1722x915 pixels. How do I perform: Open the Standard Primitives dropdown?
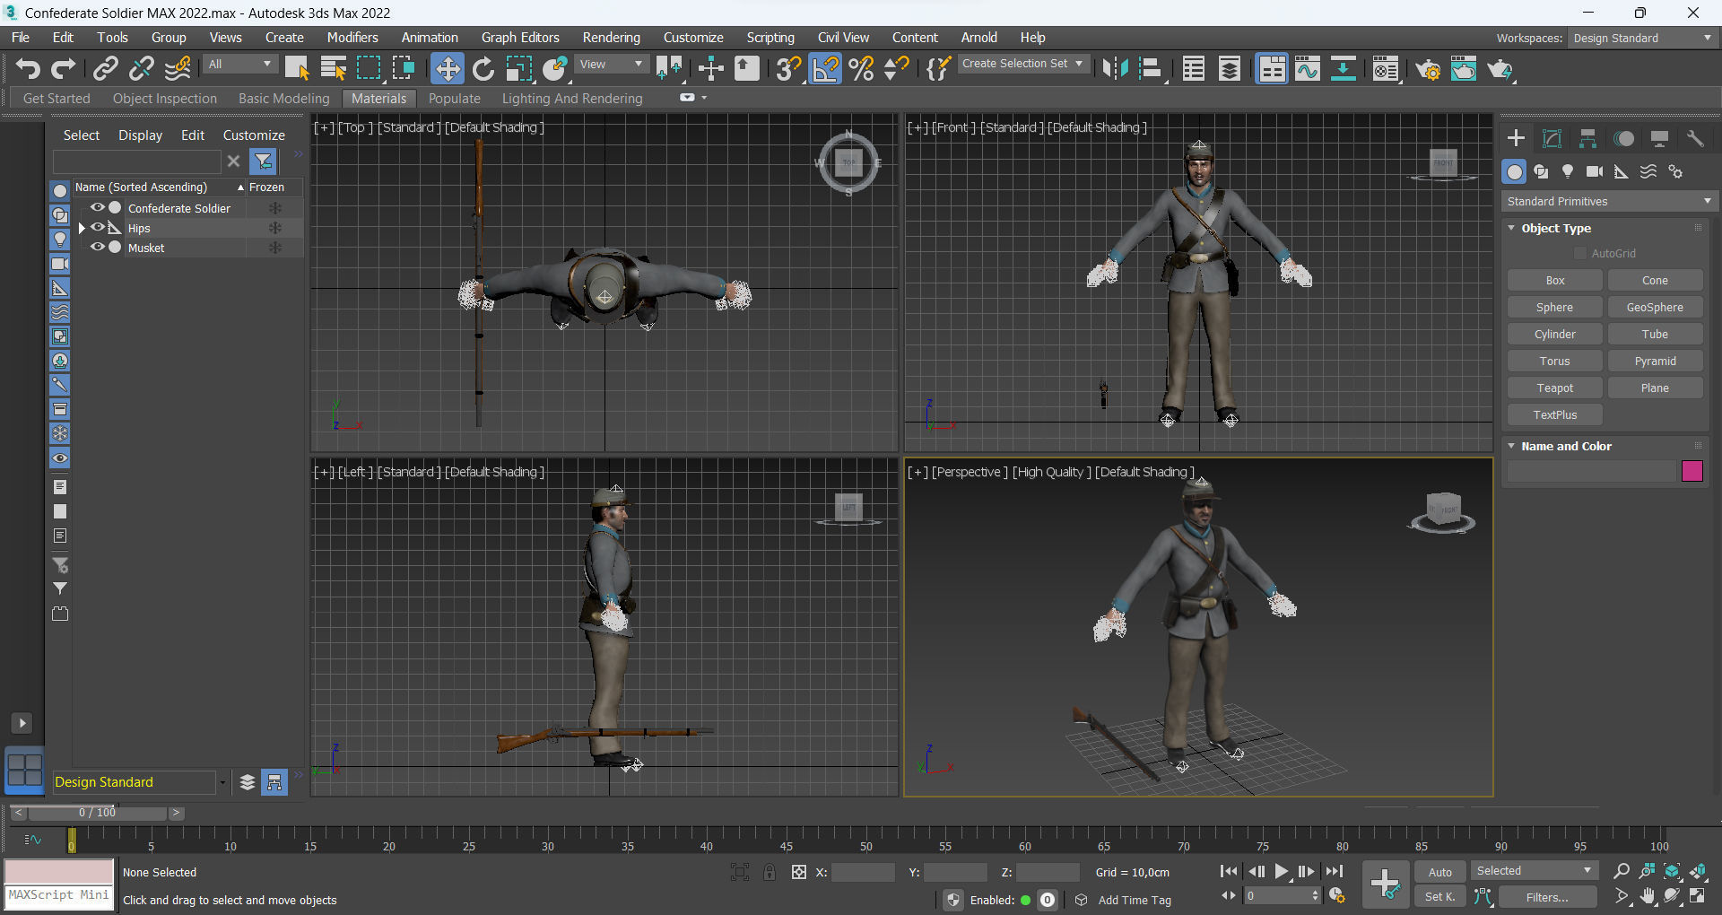(x=1609, y=201)
